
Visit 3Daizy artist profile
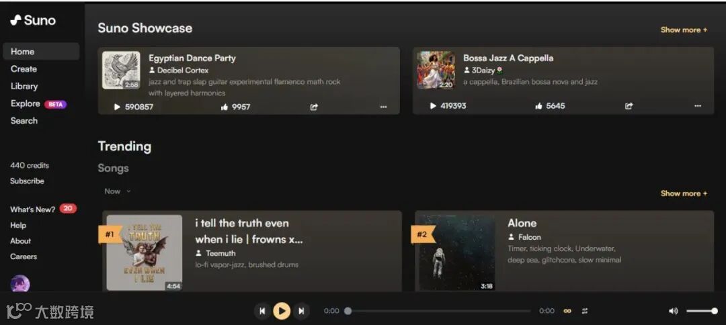click(483, 71)
